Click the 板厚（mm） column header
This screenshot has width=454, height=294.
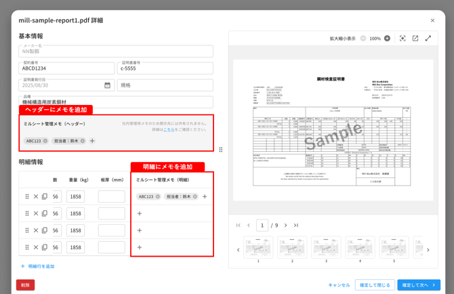tap(112, 180)
